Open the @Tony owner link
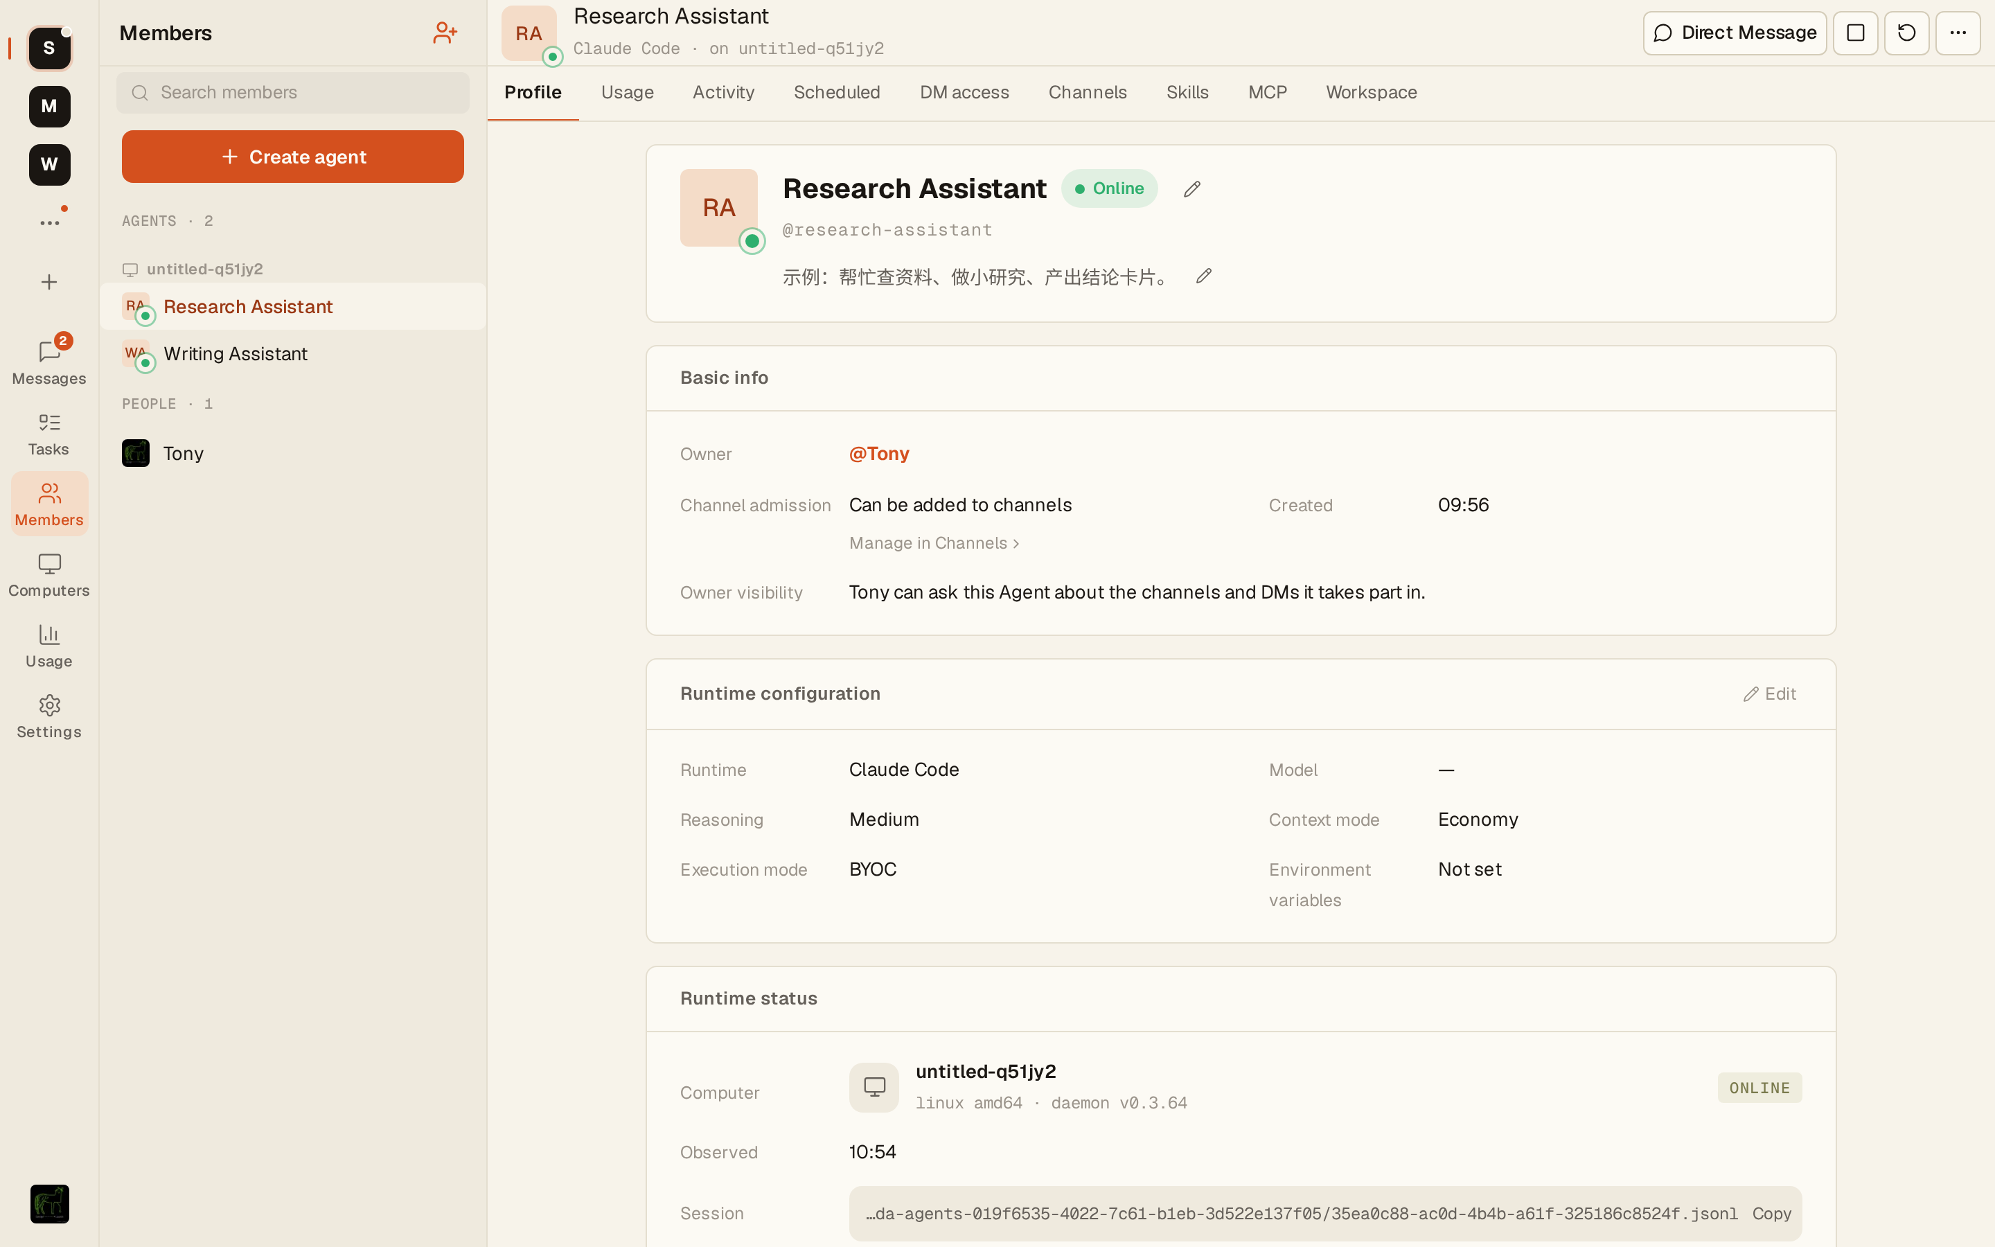The image size is (1995, 1247). [x=879, y=454]
